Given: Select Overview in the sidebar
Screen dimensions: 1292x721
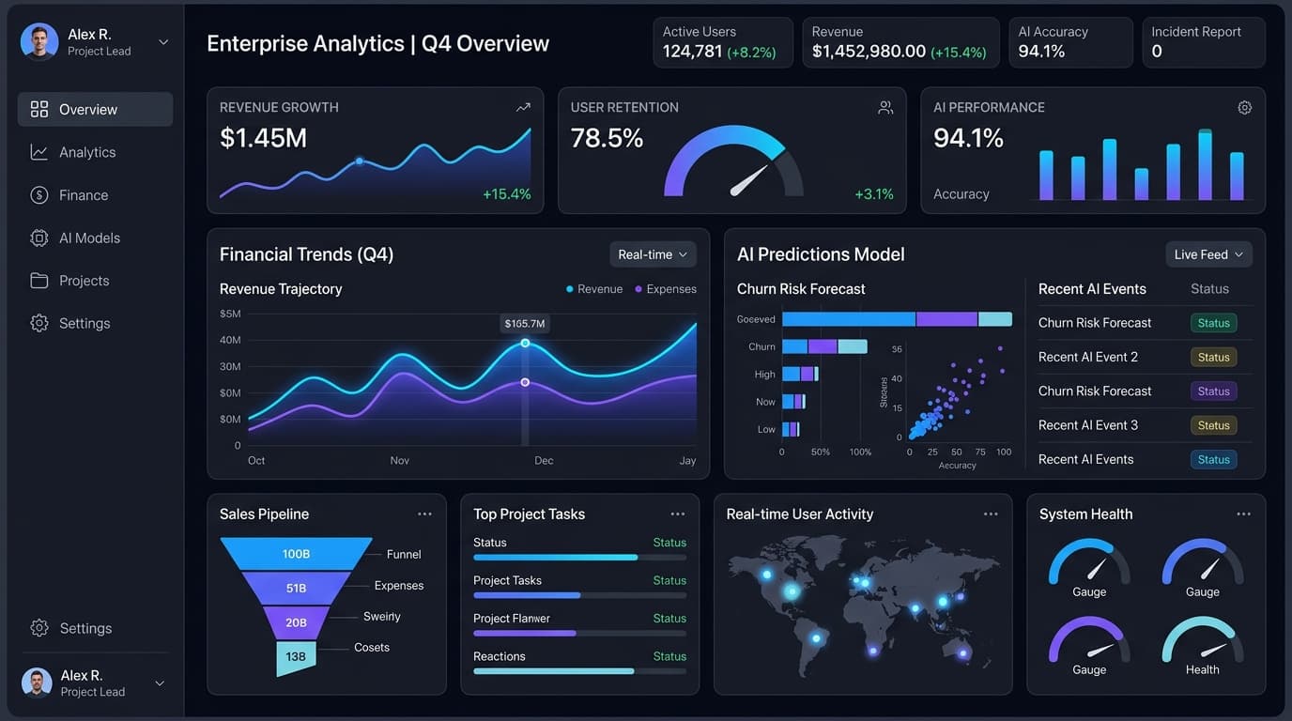Looking at the screenshot, I should pos(95,109).
